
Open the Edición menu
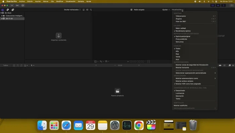30,1
